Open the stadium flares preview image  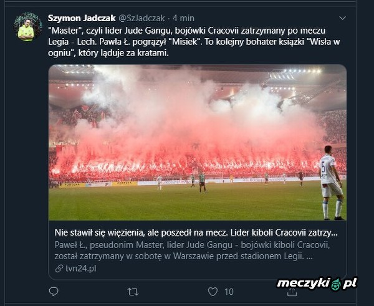pyautogui.click(x=198, y=142)
